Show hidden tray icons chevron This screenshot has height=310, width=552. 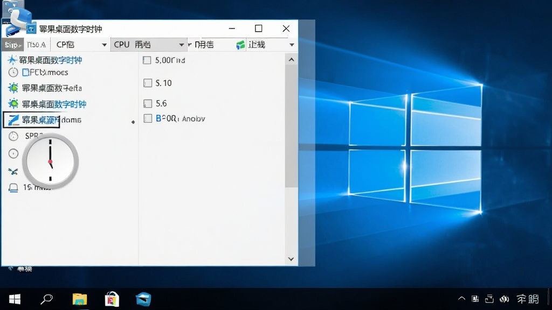point(461,299)
